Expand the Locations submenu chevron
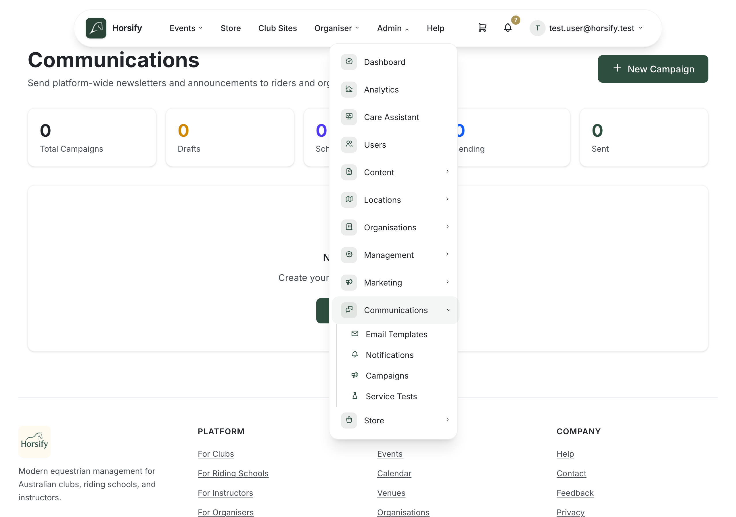736x517 pixels. click(448, 199)
